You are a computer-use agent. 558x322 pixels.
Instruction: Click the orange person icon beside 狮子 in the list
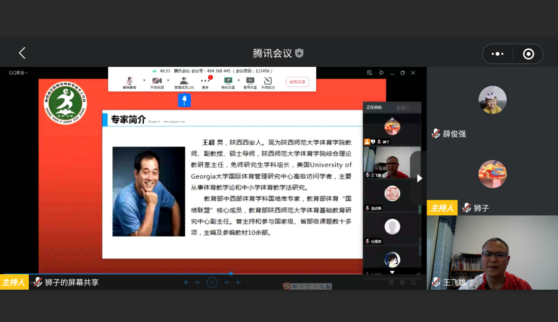[x=367, y=142]
